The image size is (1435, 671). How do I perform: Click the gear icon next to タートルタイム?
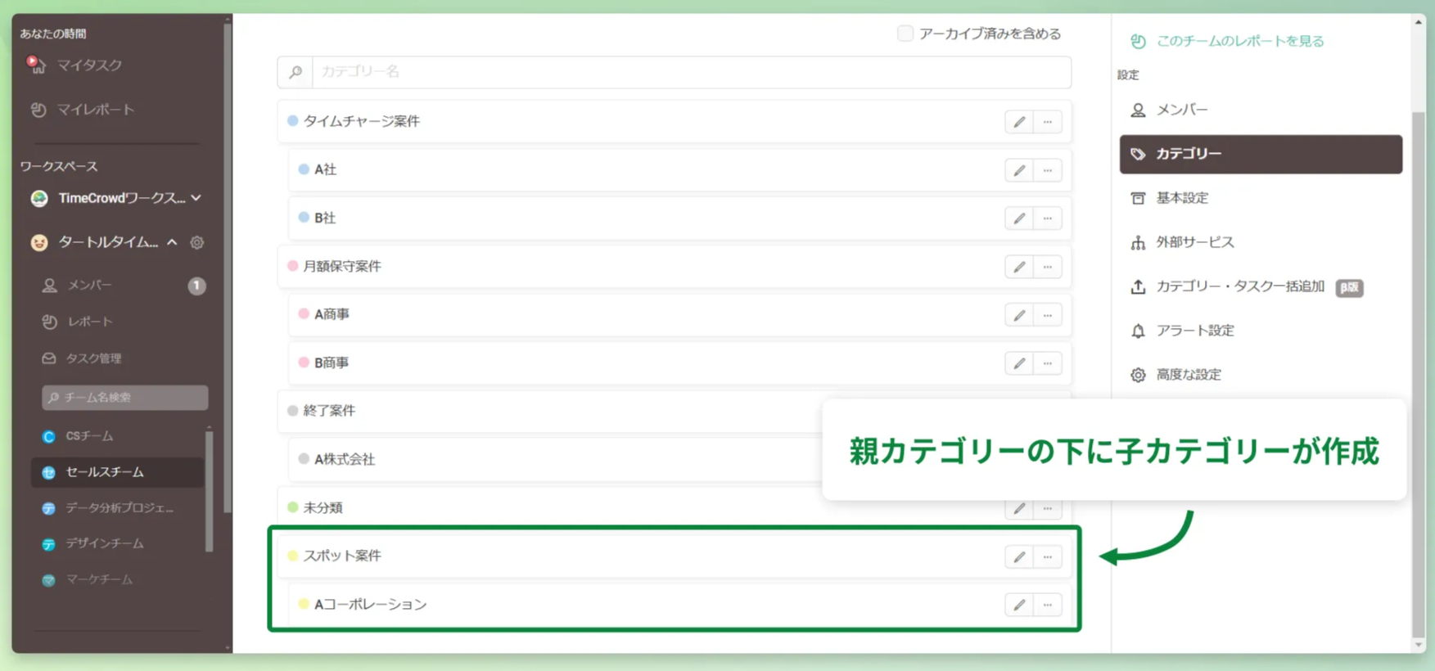pyautogui.click(x=195, y=242)
